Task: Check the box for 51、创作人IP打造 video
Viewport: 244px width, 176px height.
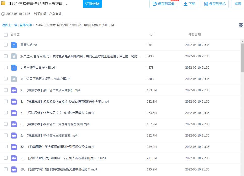Action: point(6,158)
